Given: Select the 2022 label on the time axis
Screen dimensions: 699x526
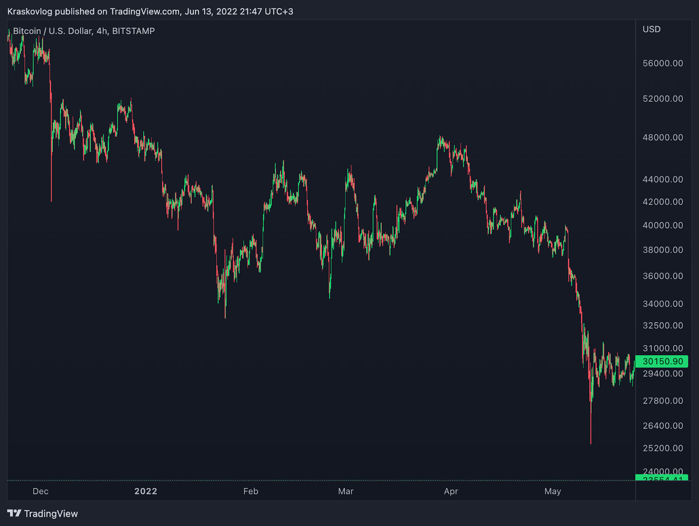Looking at the screenshot, I should pyautogui.click(x=146, y=491).
